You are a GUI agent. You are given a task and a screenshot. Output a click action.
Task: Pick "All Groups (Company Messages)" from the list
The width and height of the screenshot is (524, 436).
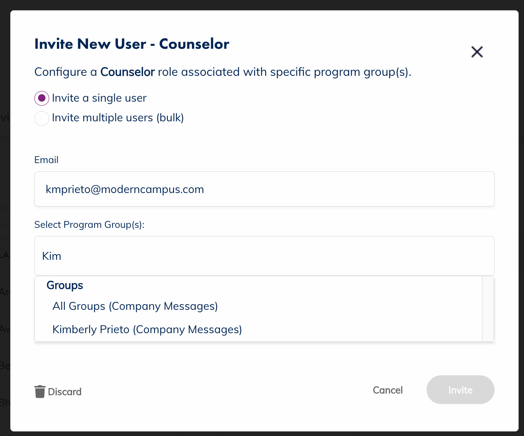coord(135,306)
